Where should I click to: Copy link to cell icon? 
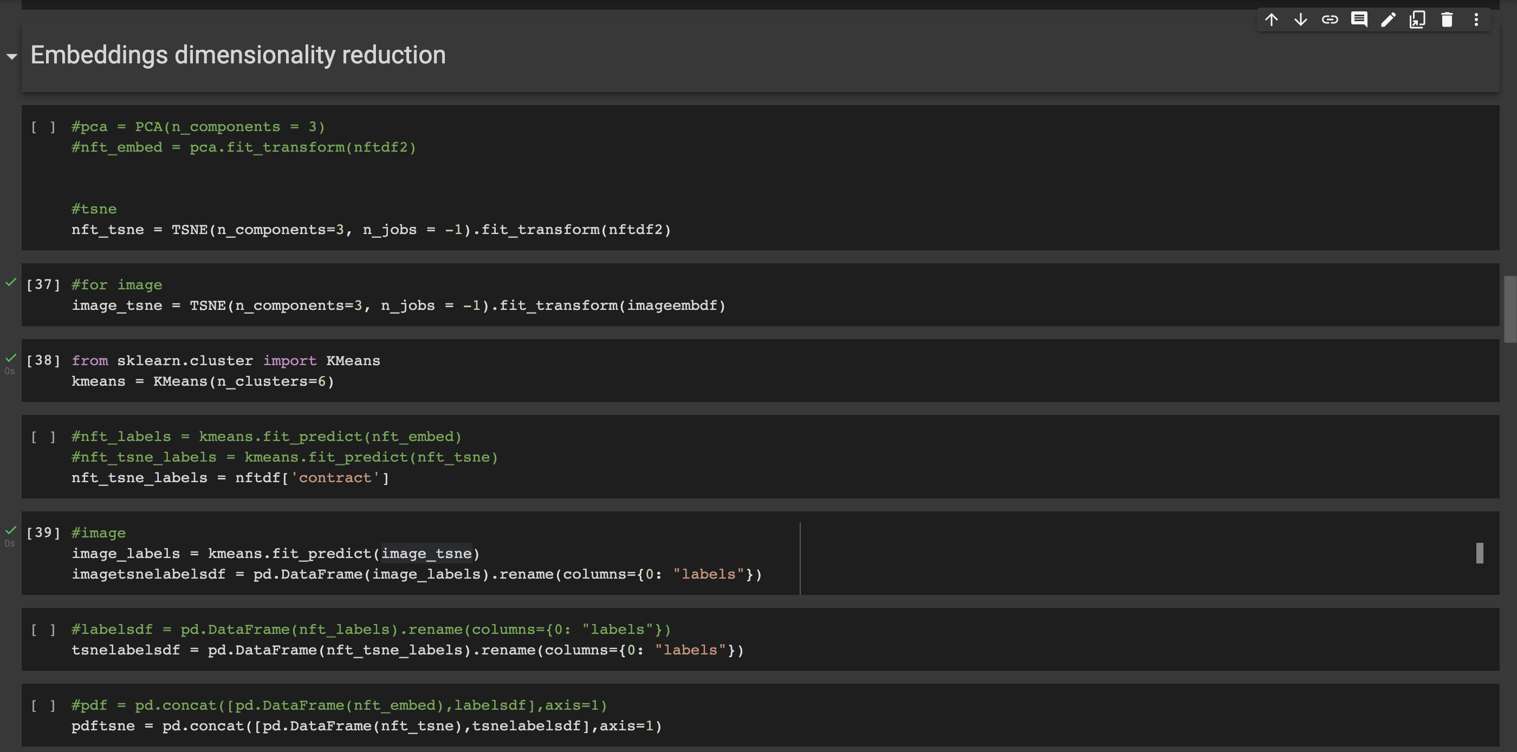[1330, 20]
